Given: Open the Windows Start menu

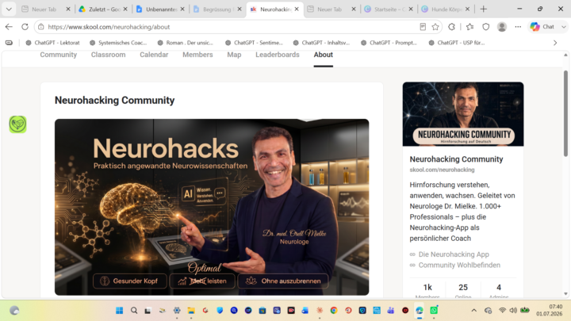Looking at the screenshot, I should pyautogui.click(x=120, y=311).
